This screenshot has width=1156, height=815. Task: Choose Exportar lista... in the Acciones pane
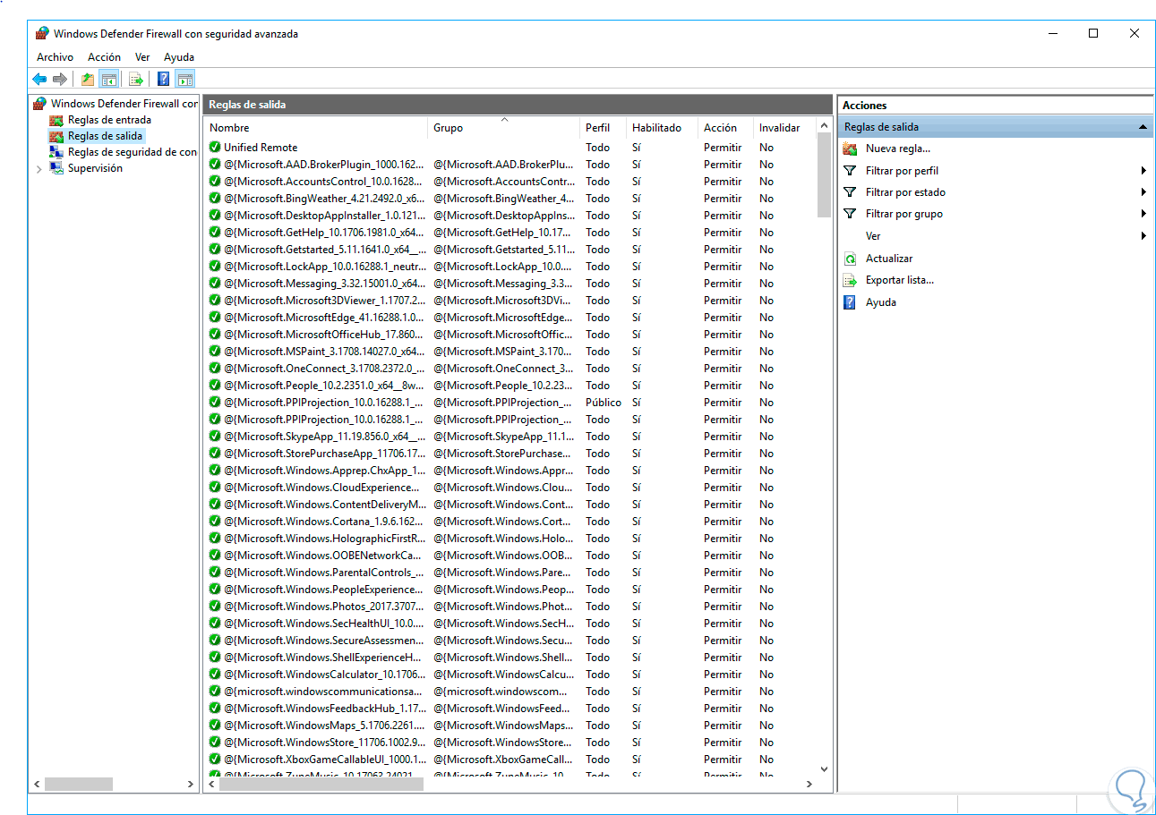click(899, 280)
